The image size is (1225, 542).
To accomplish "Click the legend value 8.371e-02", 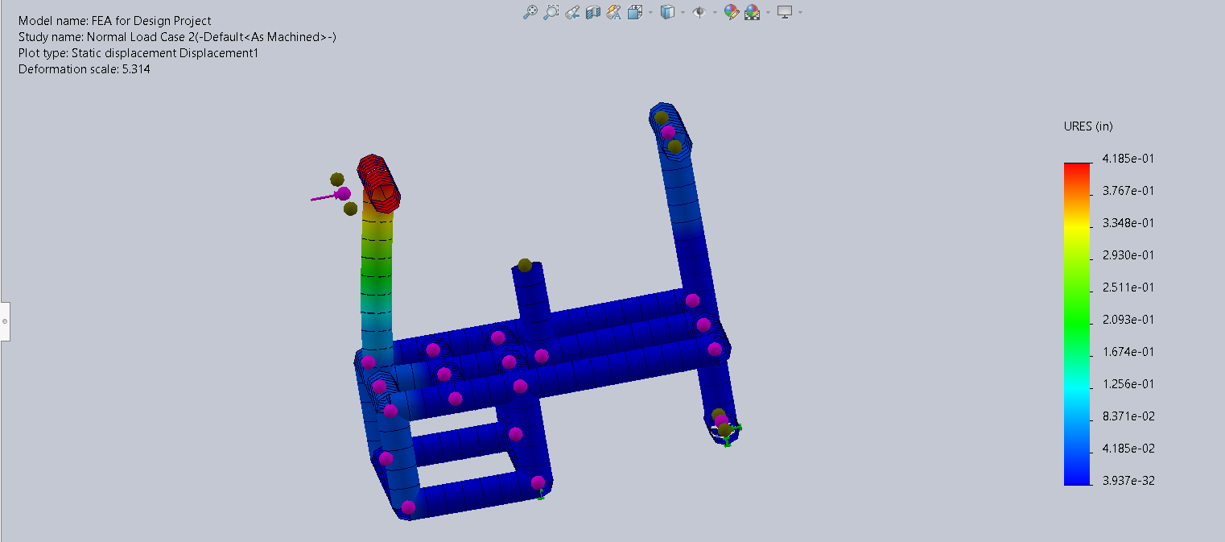I will [1128, 416].
